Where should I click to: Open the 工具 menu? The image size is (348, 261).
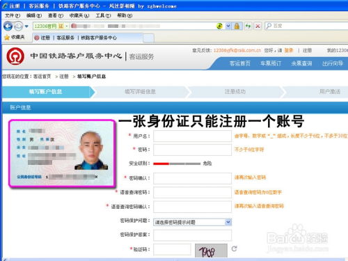click(x=103, y=15)
